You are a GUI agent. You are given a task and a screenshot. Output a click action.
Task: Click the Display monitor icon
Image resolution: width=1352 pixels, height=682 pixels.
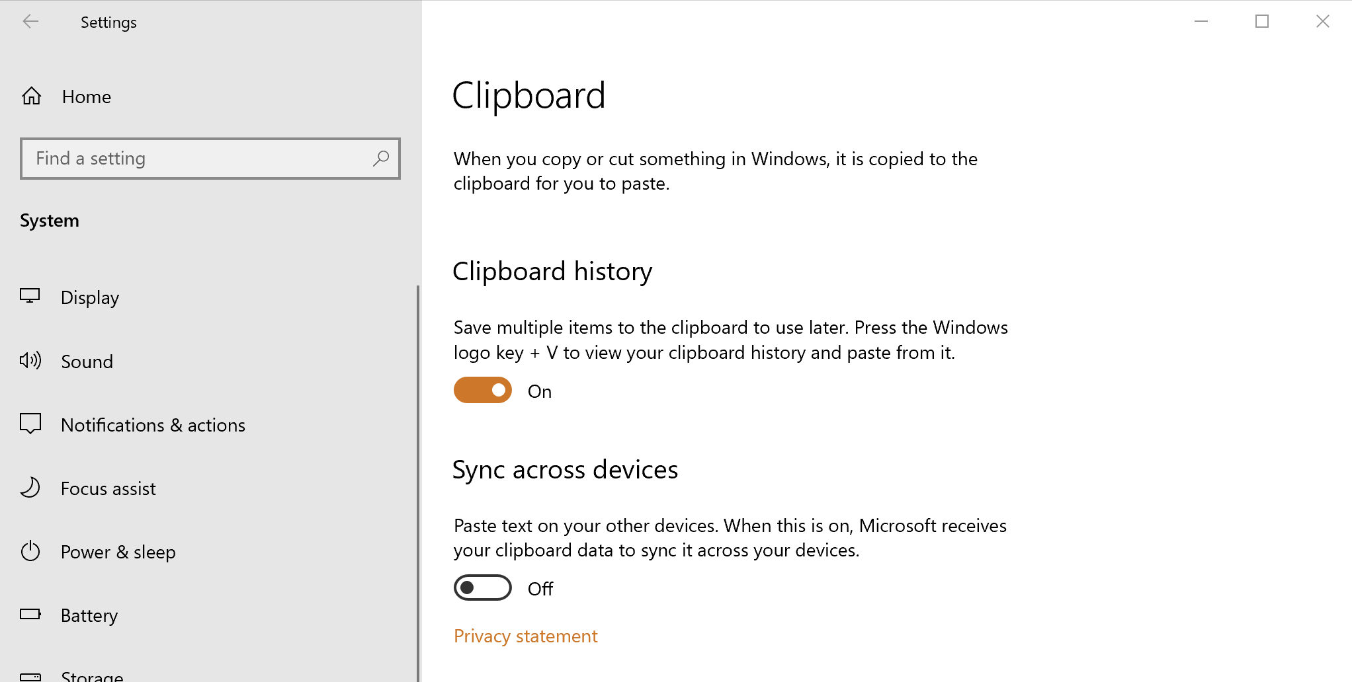click(30, 296)
